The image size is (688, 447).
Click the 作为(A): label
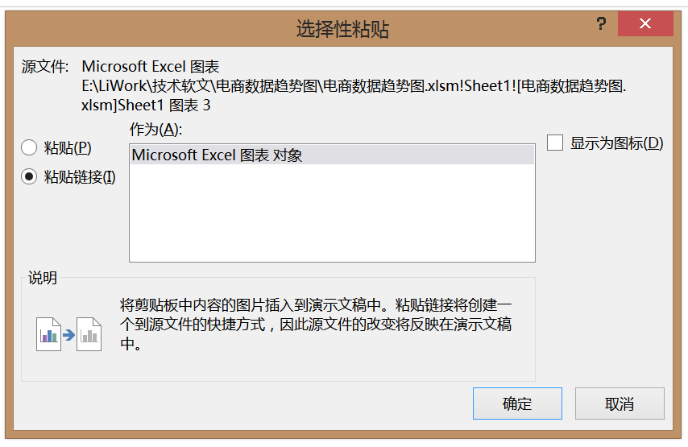(155, 130)
